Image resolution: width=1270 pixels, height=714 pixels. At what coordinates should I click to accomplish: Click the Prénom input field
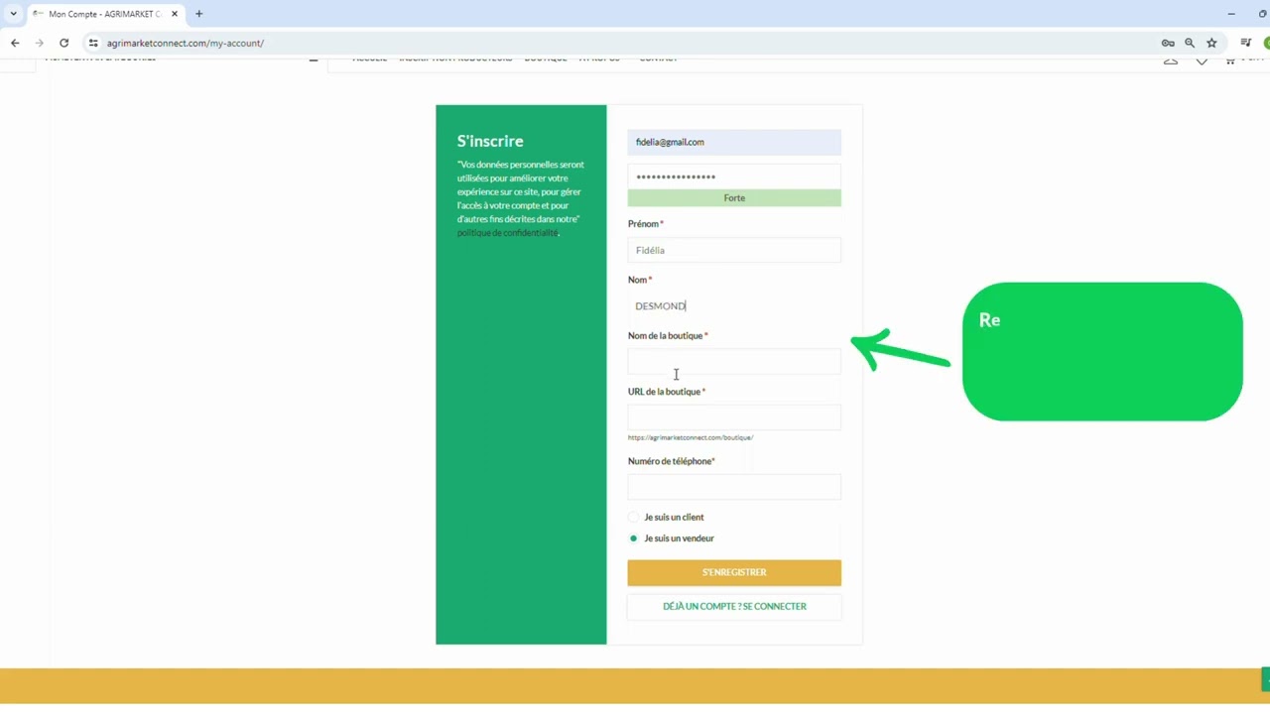(x=734, y=250)
